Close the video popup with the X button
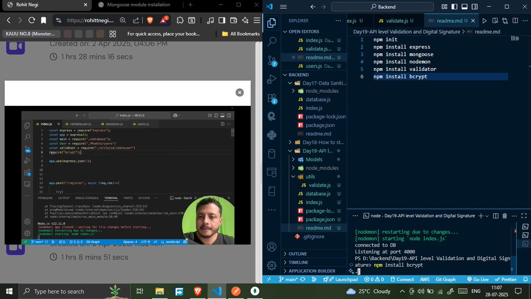This screenshot has height=299, width=531. tap(239, 92)
